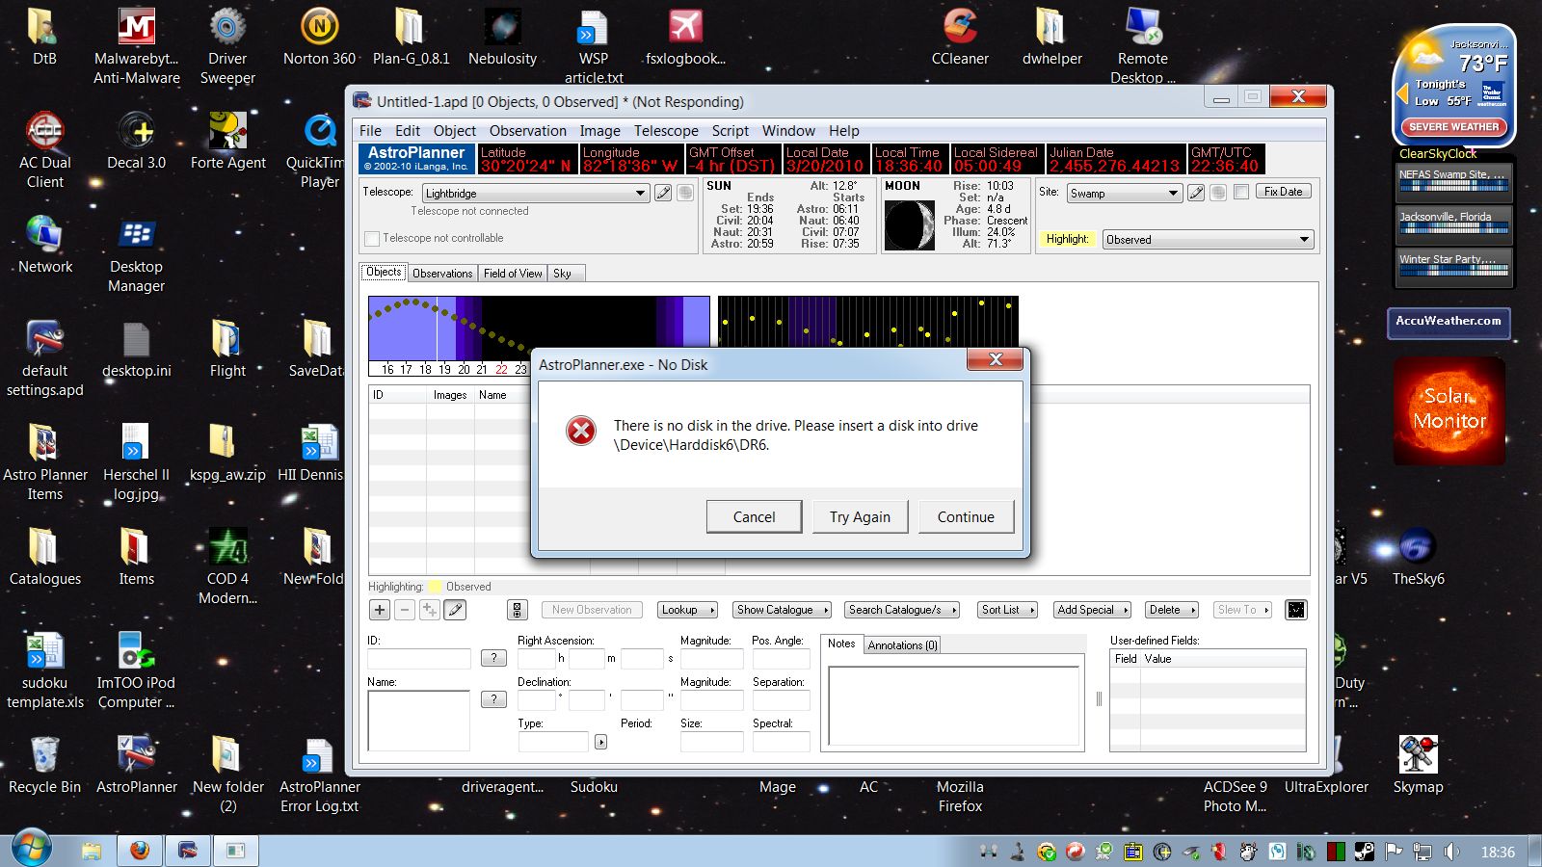Open the Windows Start menu

(x=32, y=849)
